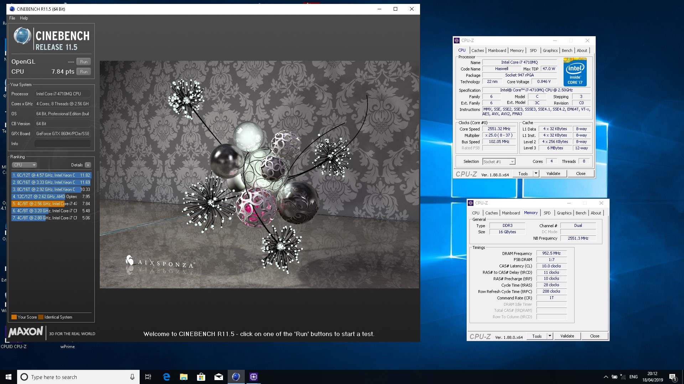Switch to CPU tab in lower CPU-Z window

pyautogui.click(x=476, y=213)
